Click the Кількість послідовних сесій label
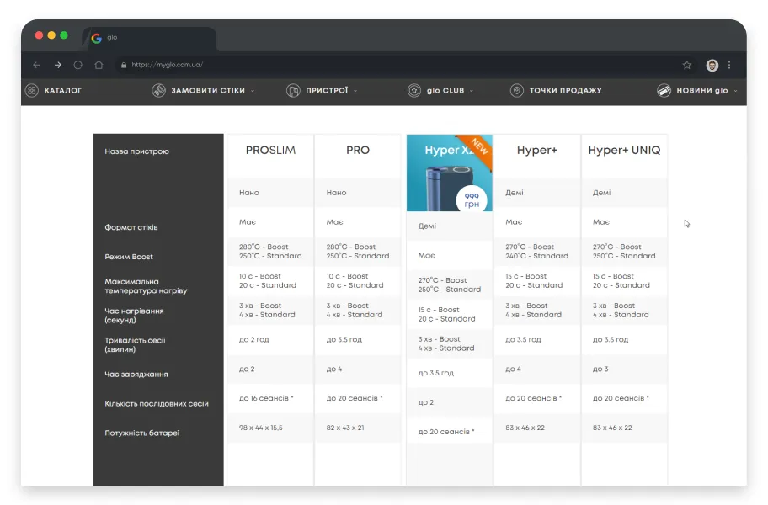This screenshot has width=768, height=505. [157, 404]
